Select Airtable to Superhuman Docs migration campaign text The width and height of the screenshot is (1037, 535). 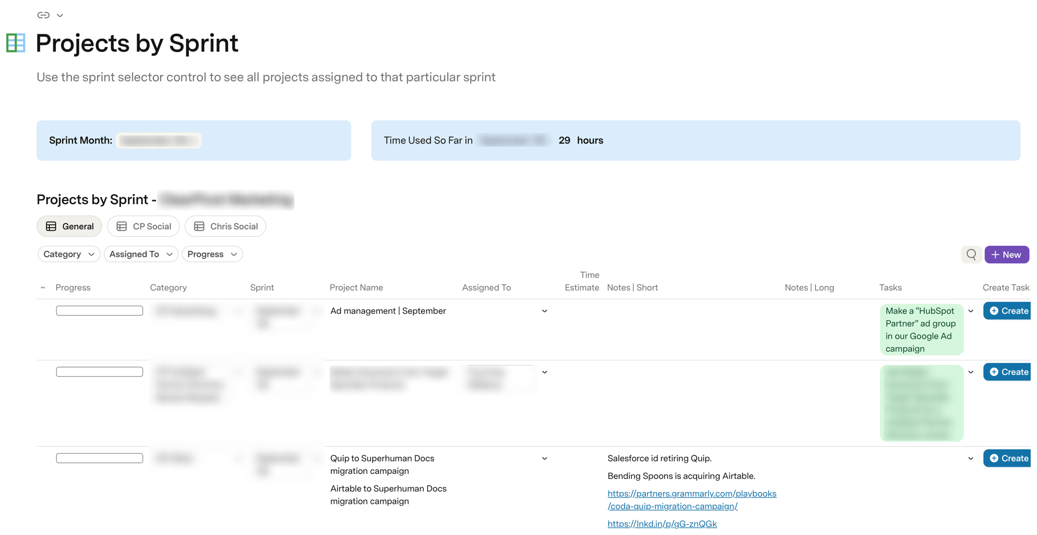coord(388,495)
